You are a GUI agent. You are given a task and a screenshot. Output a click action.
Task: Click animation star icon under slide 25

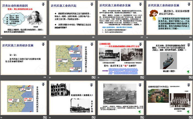click(x=1, y=37)
